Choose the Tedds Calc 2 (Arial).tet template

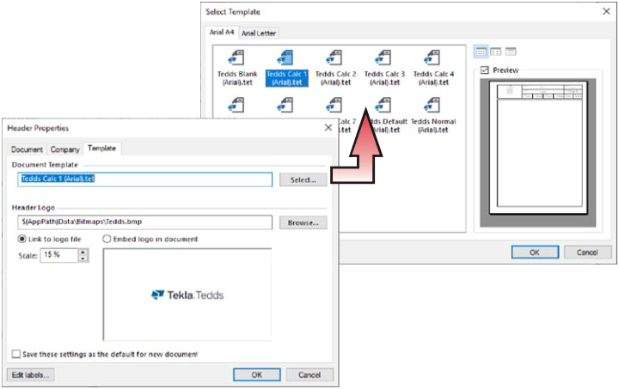pyautogui.click(x=335, y=68)
